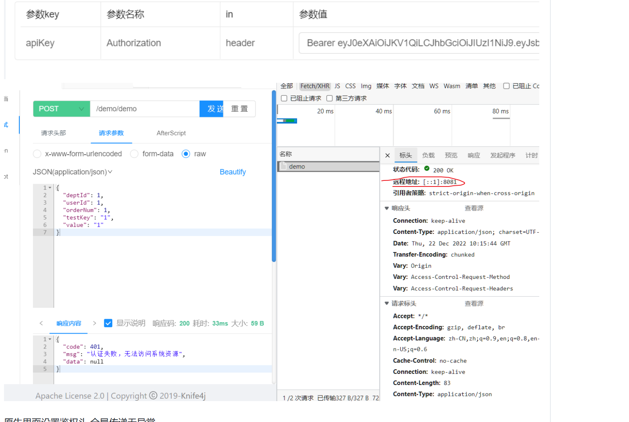629x422 pixels.
Task: Filter network by Fetch/XHR
Action: tap(315, 86)
